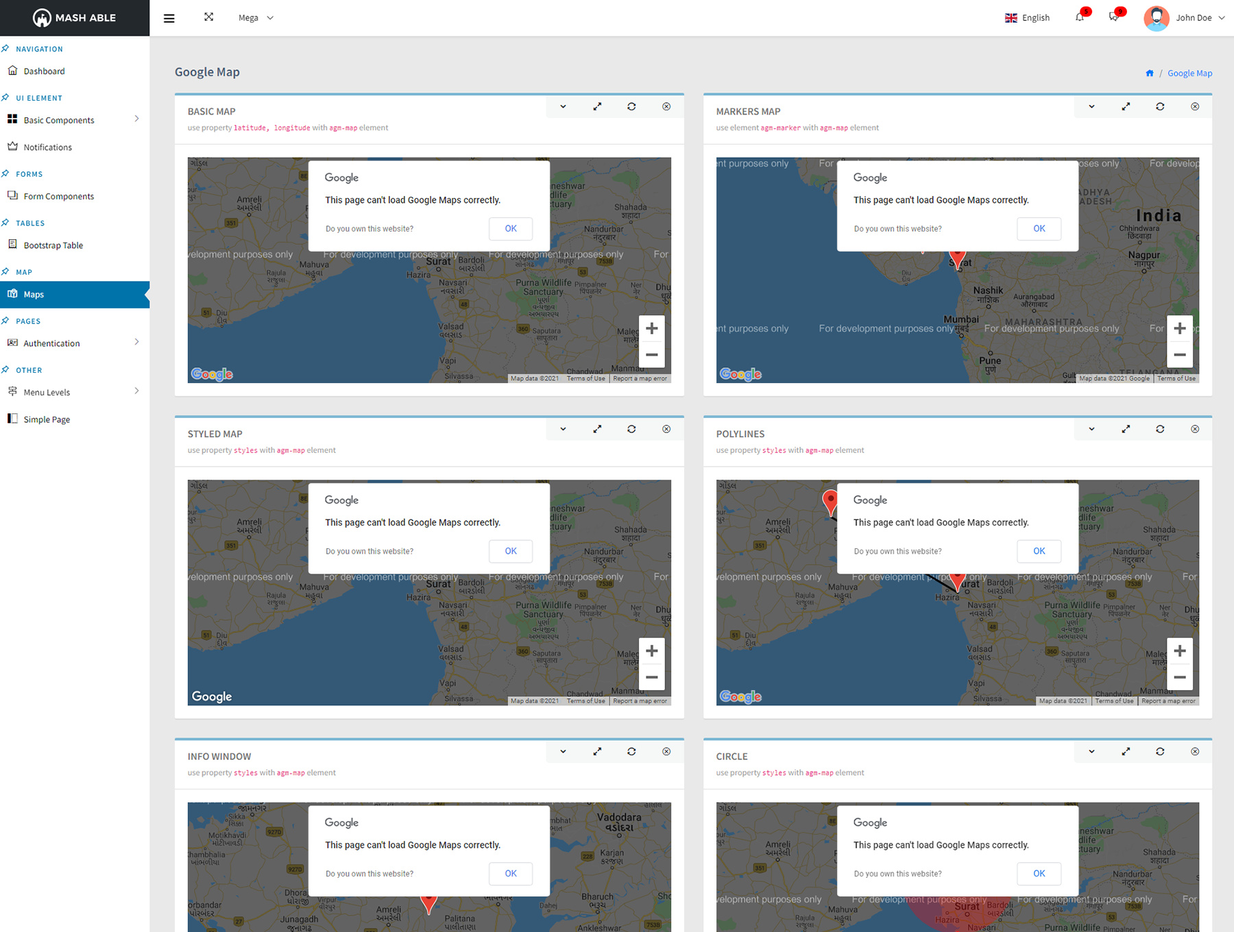Open Dashboard from sidebar navigation
This screenshot has height=932, width=1234.
point(44,71)
